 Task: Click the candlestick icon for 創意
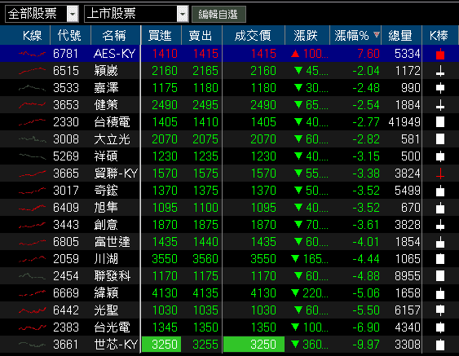coord(440,225)
